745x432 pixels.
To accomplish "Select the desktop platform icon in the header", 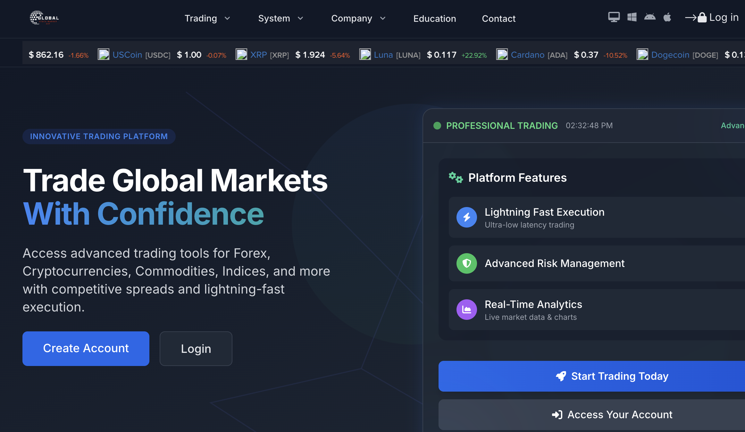I will (614, 17).
